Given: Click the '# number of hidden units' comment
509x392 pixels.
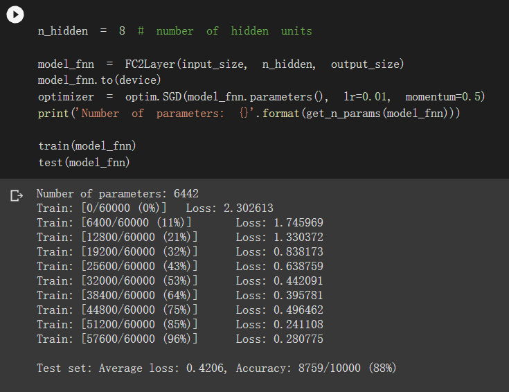Looking at the screenshot, I should click(224, 31).
